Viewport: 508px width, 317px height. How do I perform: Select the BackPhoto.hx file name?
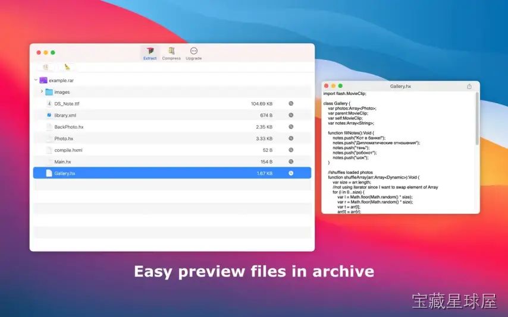68,127
